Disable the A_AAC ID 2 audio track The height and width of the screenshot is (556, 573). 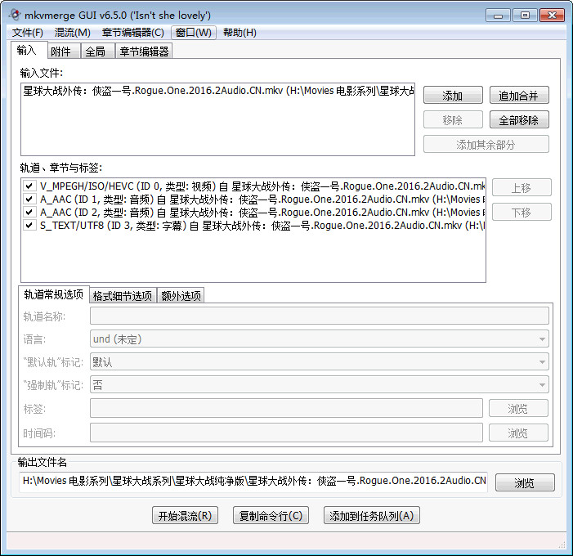(29, 212)
